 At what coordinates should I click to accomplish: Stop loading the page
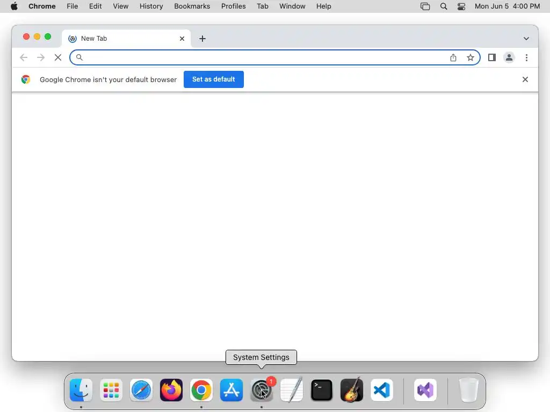tap(58, 57)
